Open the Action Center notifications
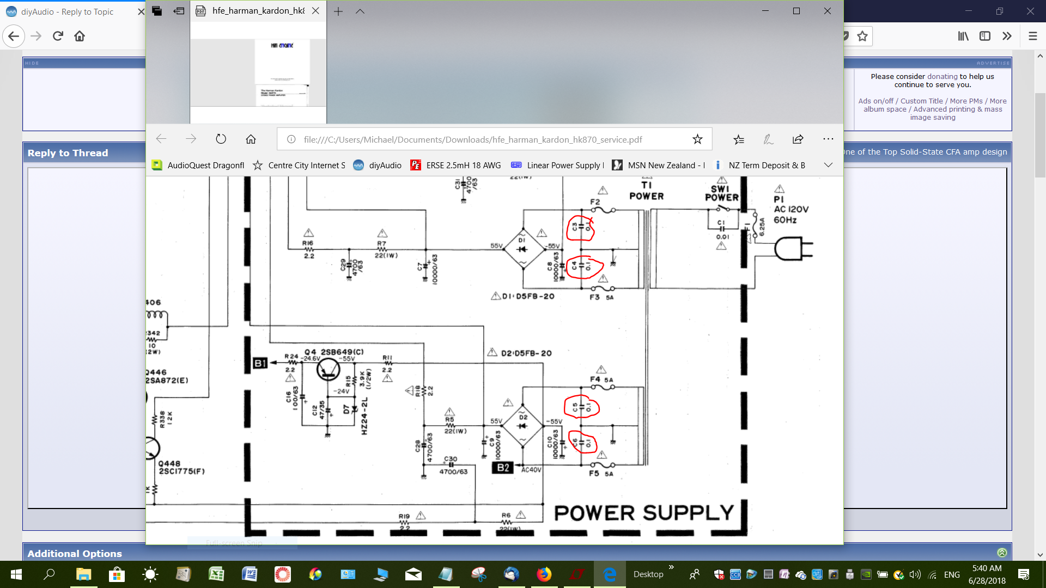Image resolution: width=1046 pixels, height=588 pixels. coord(1024,574)
